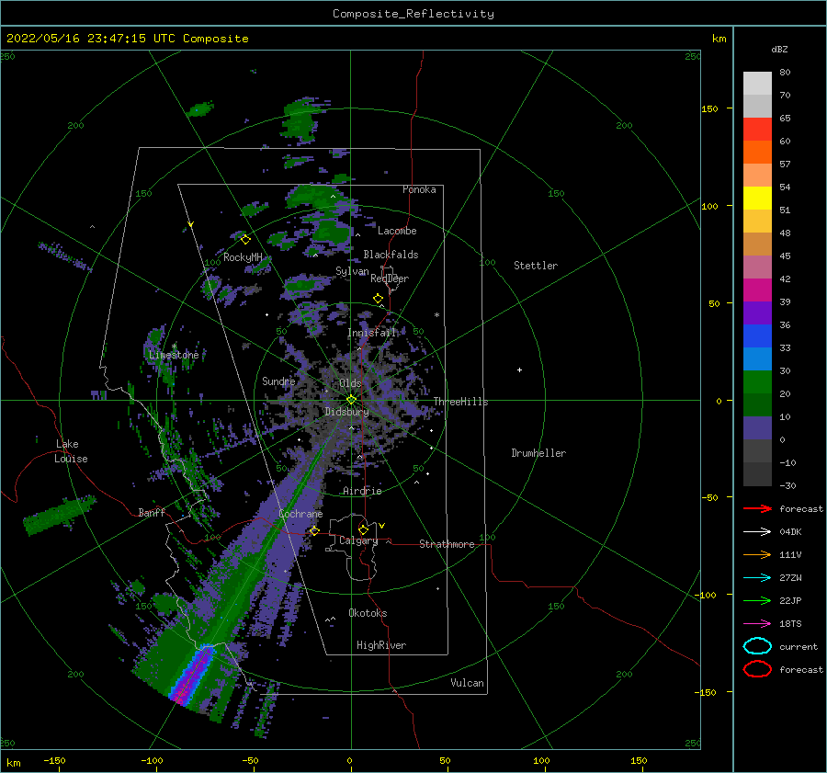Image resolution: width=827 pixels, height=773 pixels.
Task: Click the Calgary city label
Action: (358, 540)
